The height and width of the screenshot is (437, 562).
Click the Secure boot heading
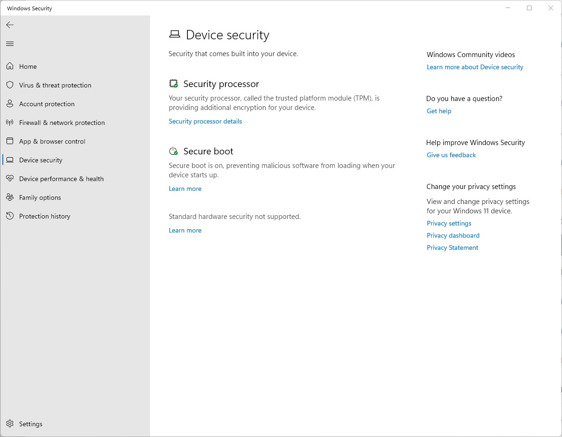pyautogui.click(x=208, y=151)
